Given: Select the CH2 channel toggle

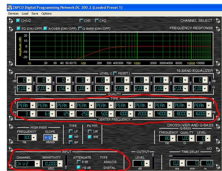Looking at the screenshot, I should click(x=97, y=21).
